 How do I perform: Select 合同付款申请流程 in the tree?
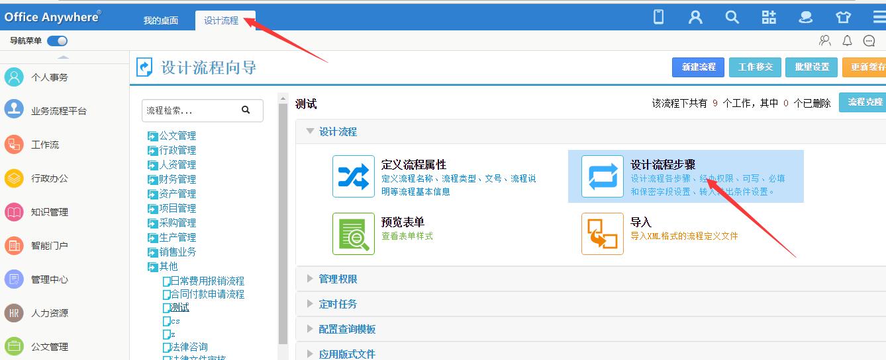coord(207,294)
